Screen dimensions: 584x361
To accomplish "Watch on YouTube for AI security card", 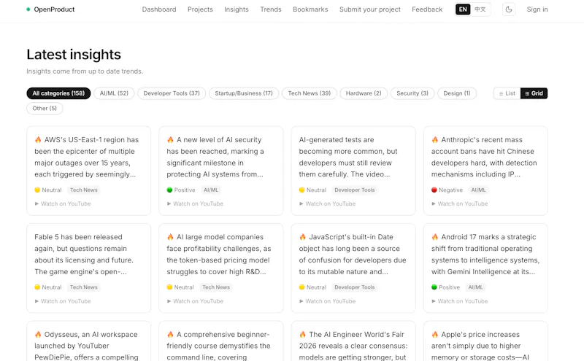I will [195, 204].
